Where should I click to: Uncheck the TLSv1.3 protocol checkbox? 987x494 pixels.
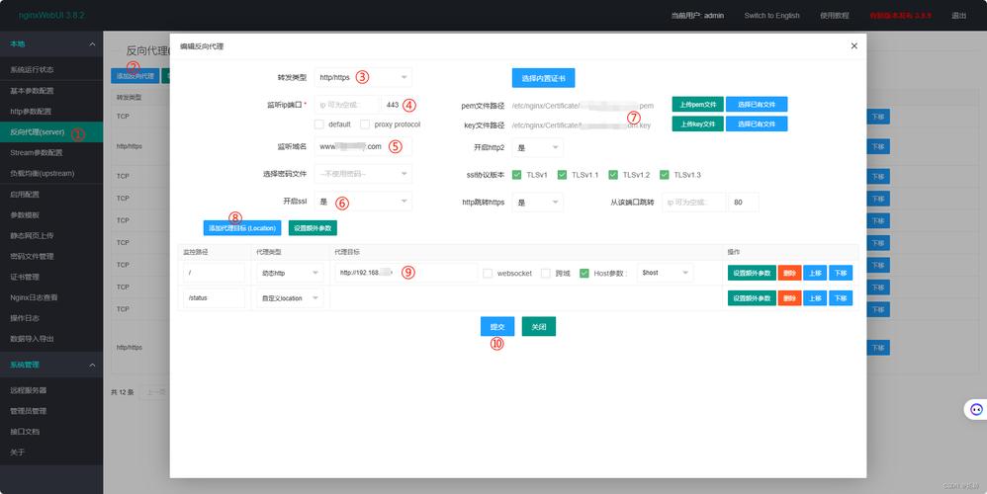coord(664,175)
